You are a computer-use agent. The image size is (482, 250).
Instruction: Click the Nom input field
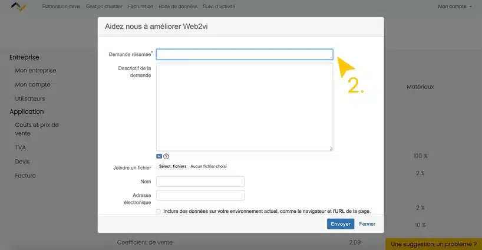pyautogui.click(x=200, y=182)
